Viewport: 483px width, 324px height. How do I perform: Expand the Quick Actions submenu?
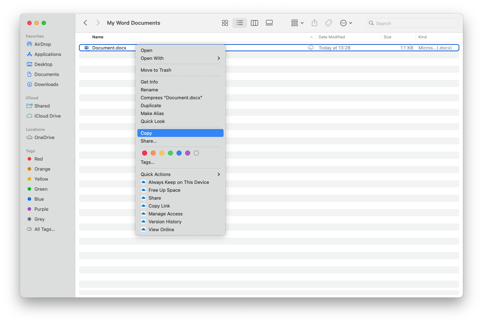coord(180,174)
